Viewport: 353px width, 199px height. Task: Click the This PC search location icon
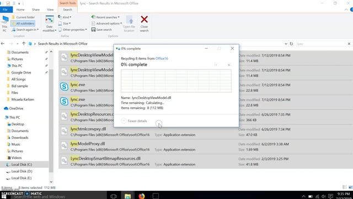point(4,24)
